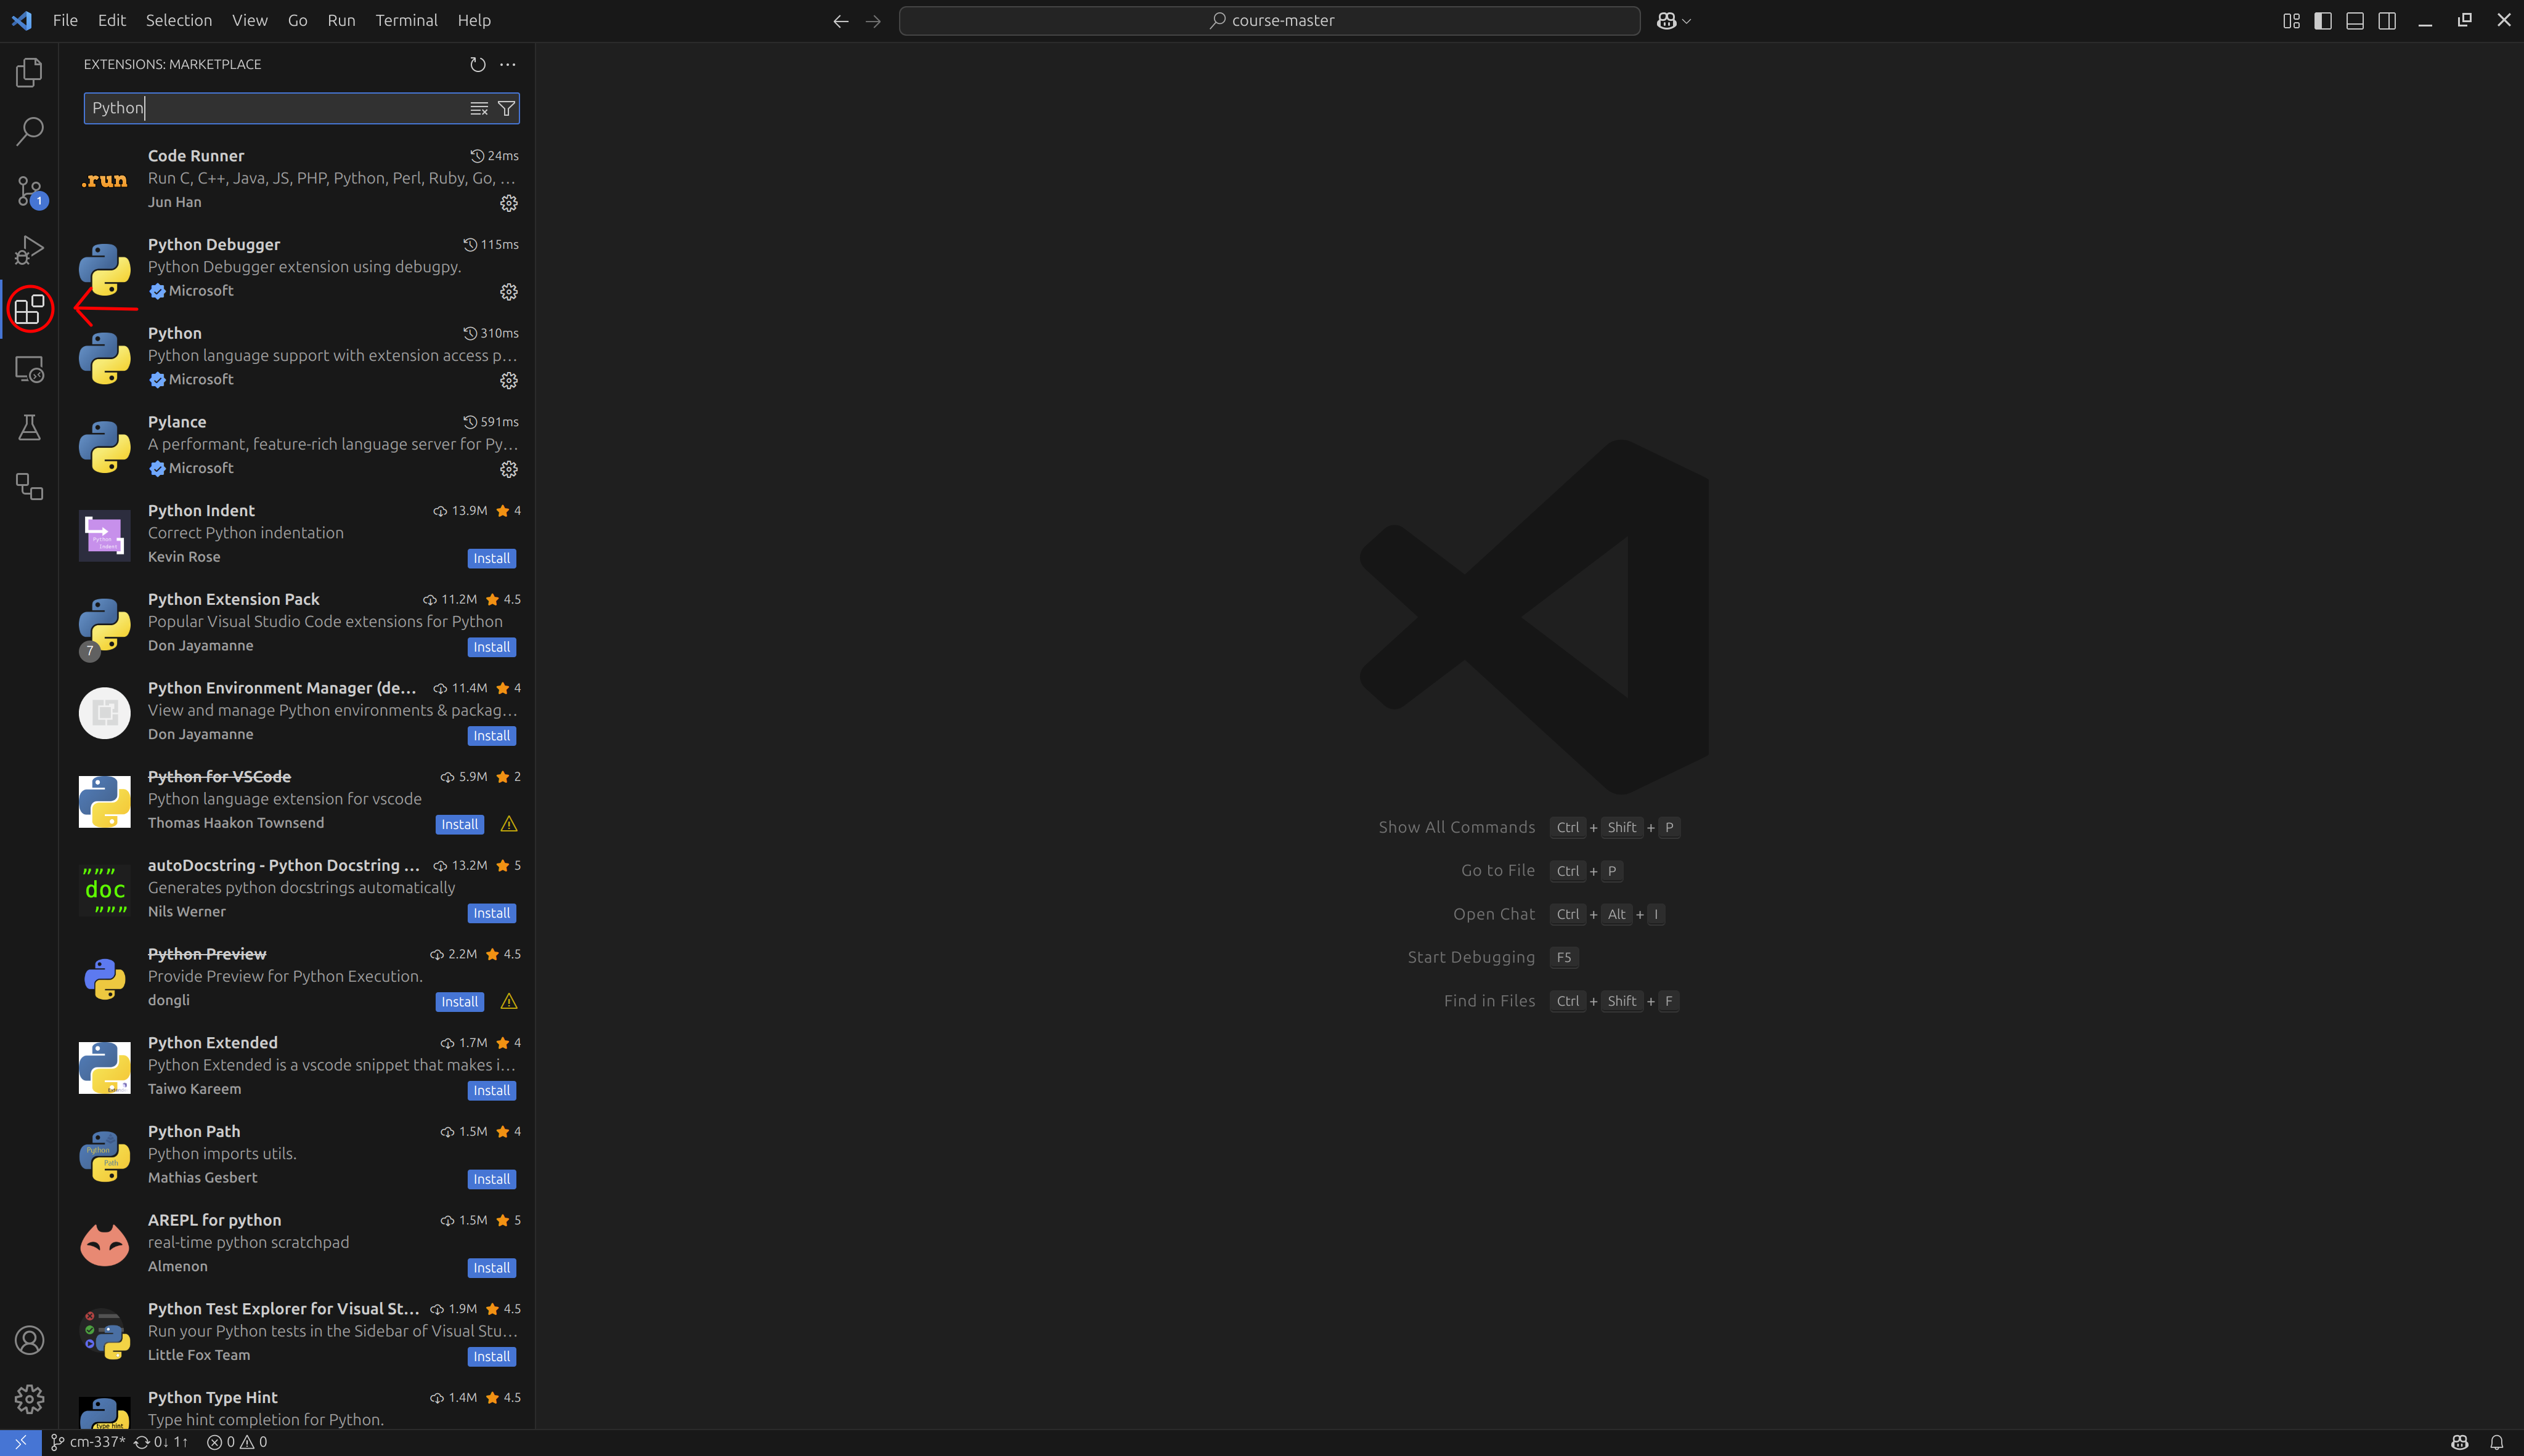Screen dimensions: 2524x1456
Task: Open the More Actions menu in Extensions panel
Action: [x=507, y=64]
